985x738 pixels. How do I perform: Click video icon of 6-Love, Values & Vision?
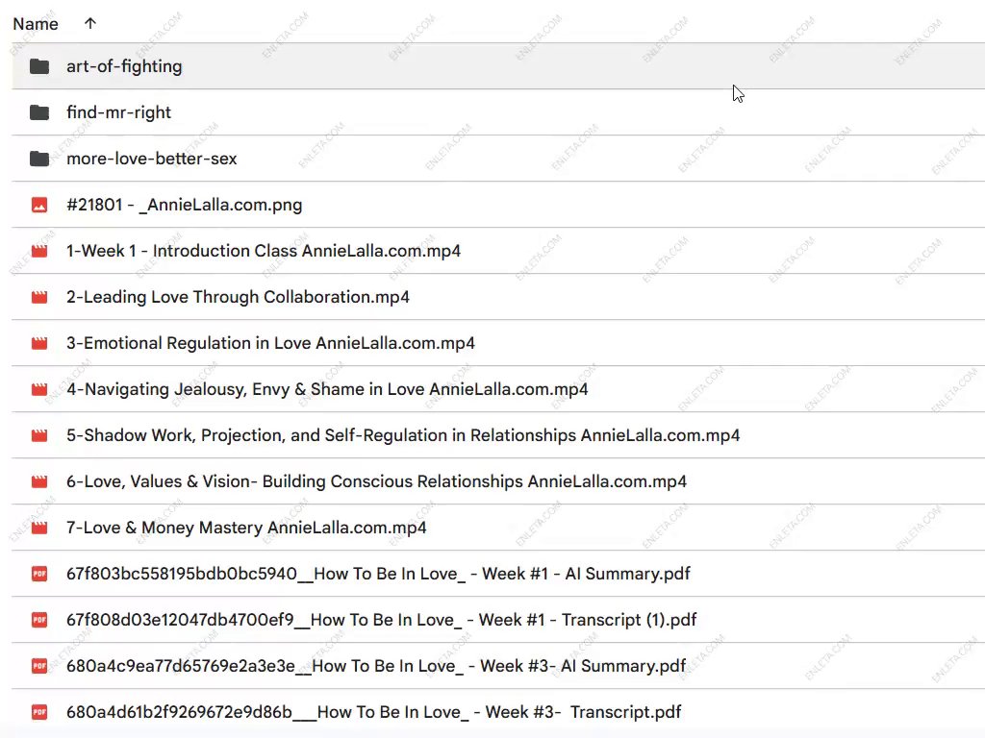(x=39, y=481)
